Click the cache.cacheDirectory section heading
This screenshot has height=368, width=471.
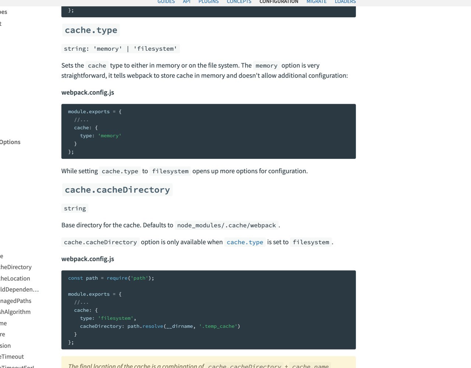click(117, 190)
